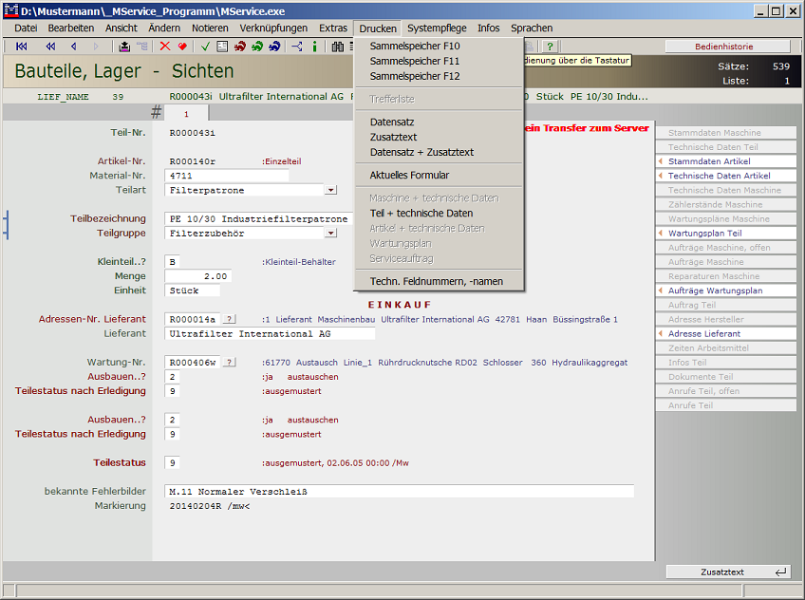Click the green checkmark confirm icon

(205, 47)
